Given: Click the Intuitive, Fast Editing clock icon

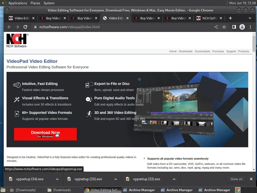Looking at the screenshot, I should [x=17, y=85].
